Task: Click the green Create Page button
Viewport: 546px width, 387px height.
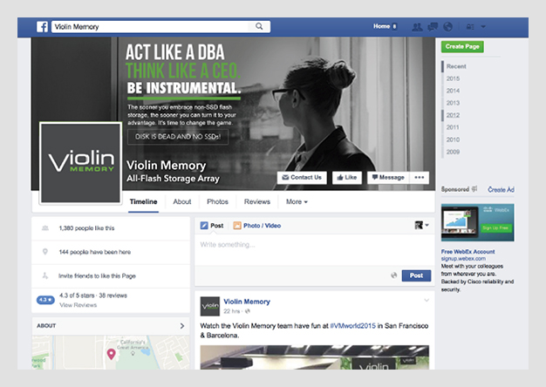Action: [462, 47]
